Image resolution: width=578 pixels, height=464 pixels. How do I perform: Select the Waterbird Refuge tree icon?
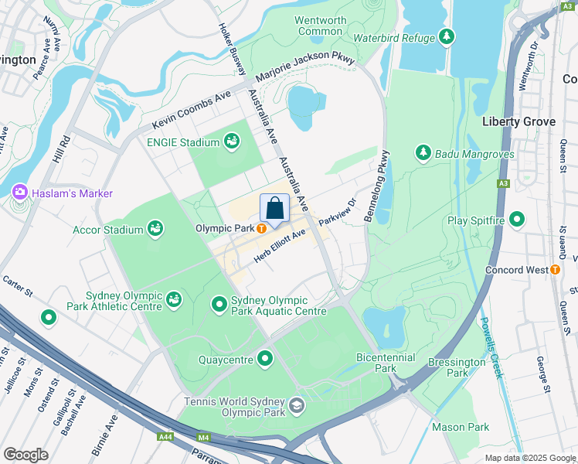pos(447,37)
